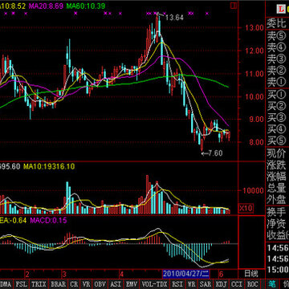Click the MA10:19316.10 volume label
The width and height of the screenshot is (289, 289).
49,166
